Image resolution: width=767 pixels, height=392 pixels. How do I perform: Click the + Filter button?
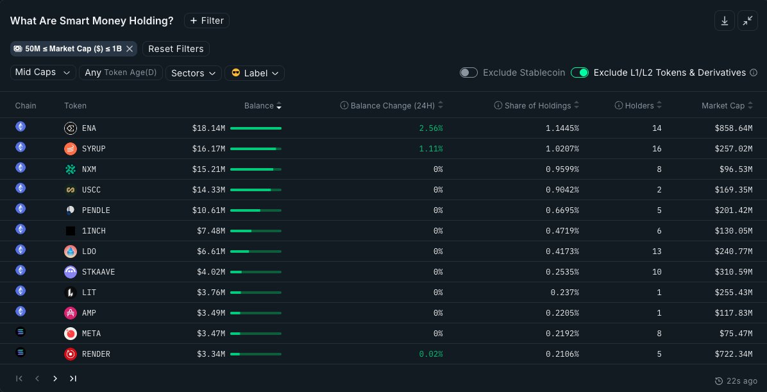click(x=206, y=21)
